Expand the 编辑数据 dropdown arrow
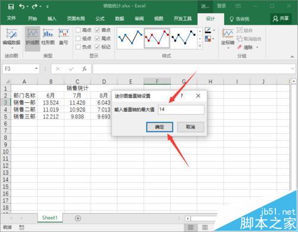Viewport: 298px width, 232px height. (12, 48)
